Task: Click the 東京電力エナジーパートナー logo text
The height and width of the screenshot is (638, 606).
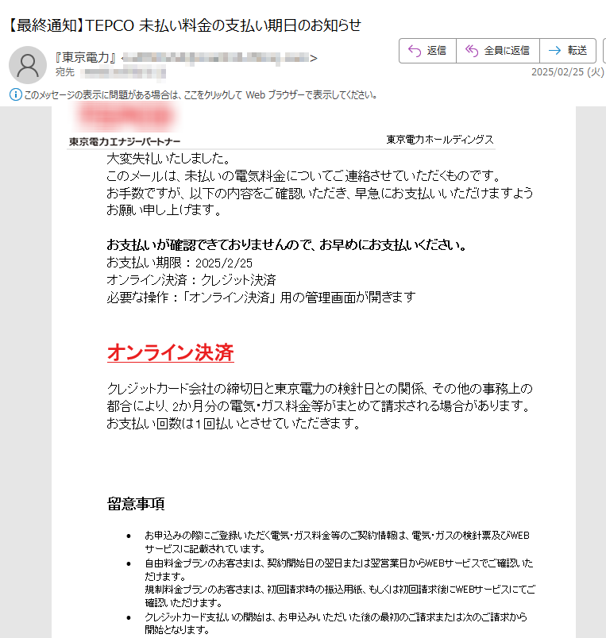Action: click(125, 141)
